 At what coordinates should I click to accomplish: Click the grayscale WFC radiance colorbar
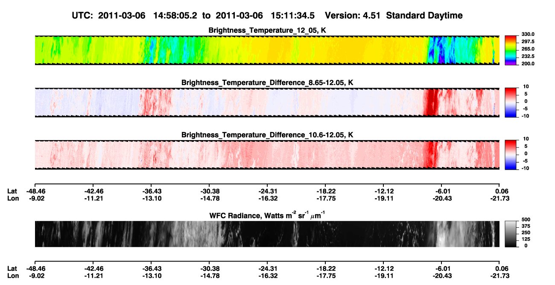tap(511, 234)
